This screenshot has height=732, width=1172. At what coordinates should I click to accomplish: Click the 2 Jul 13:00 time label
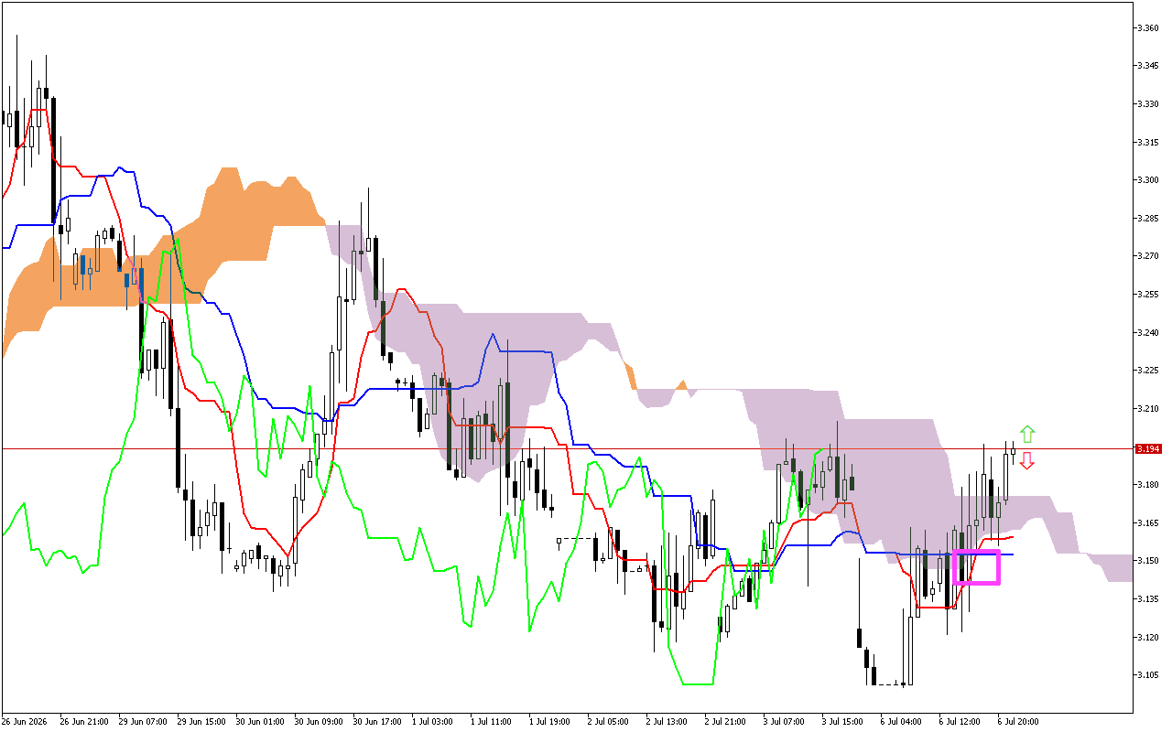(668, 721)
